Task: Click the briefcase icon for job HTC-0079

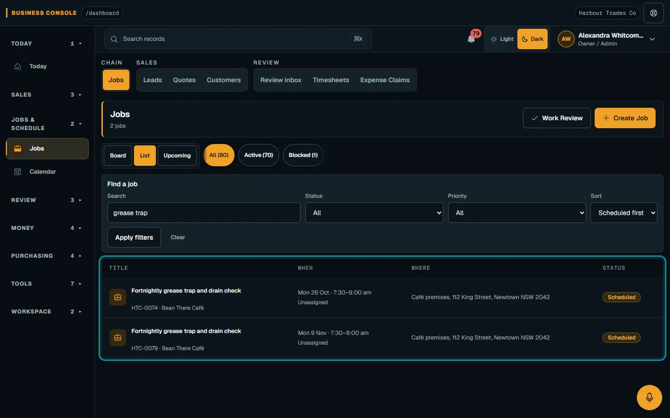Action: (x=118, y=338)
